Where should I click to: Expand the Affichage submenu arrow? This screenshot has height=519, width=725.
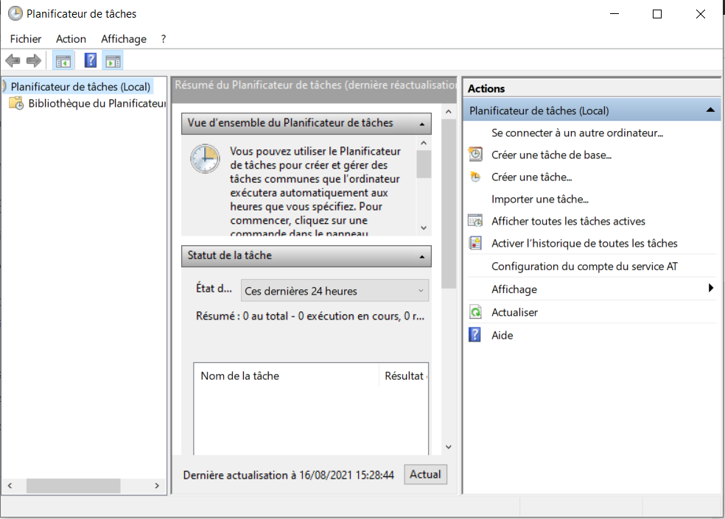(712, 289)
